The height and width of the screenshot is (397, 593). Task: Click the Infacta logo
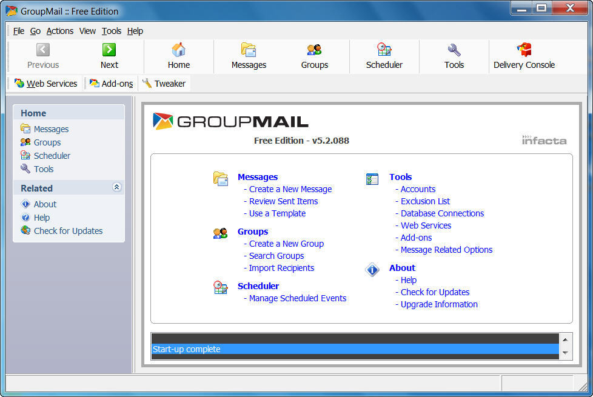tap(544, 140)
